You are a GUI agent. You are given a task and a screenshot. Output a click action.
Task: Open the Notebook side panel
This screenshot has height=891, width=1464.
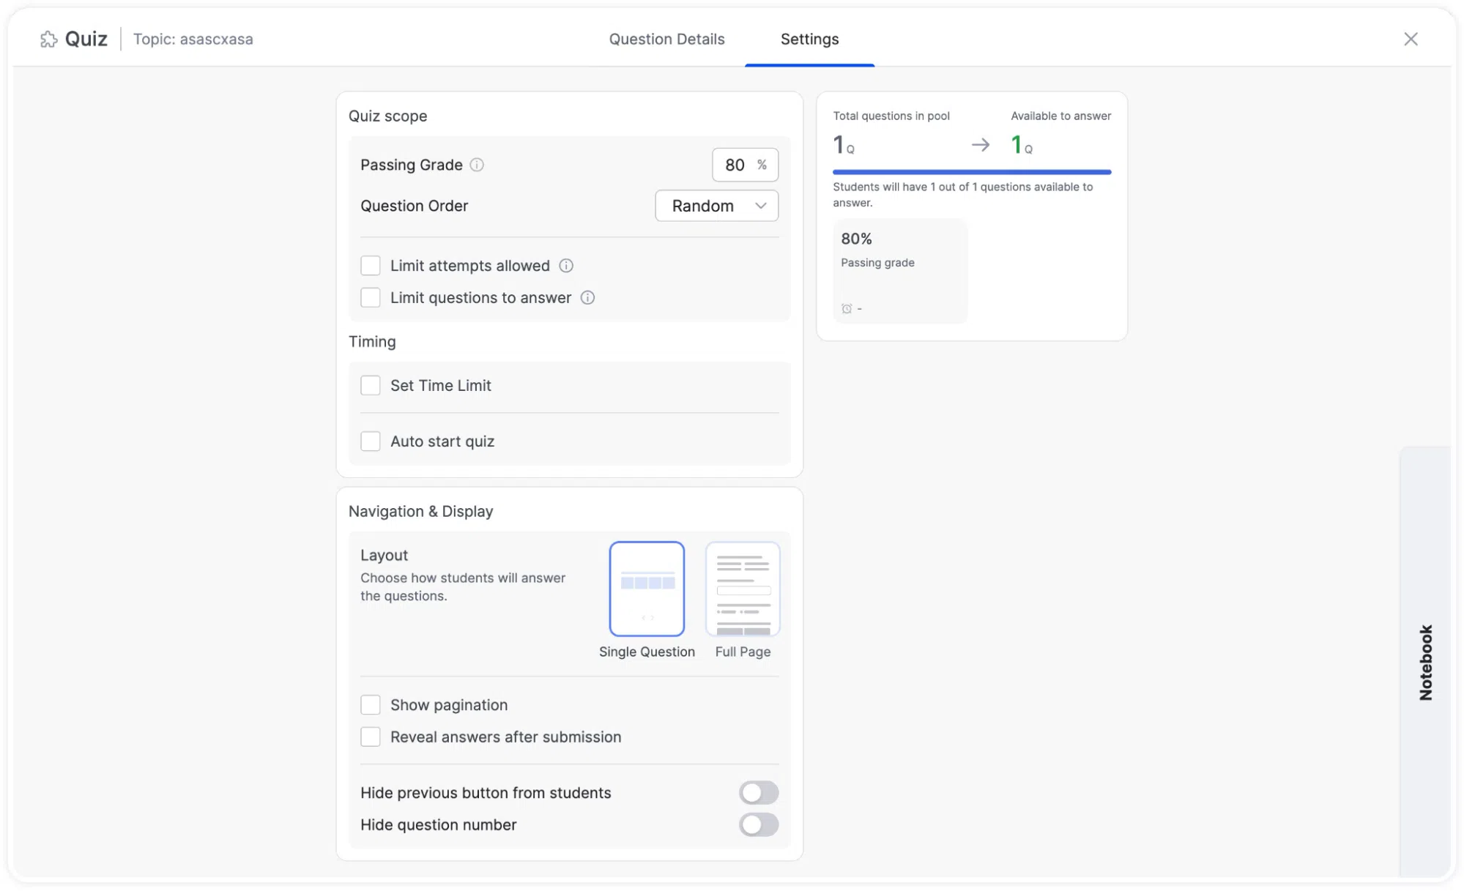[1425, 662]
